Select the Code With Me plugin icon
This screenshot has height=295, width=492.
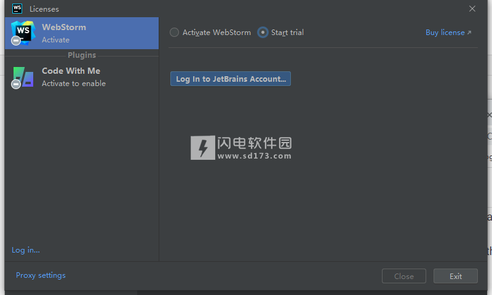[x=23, y=77]
